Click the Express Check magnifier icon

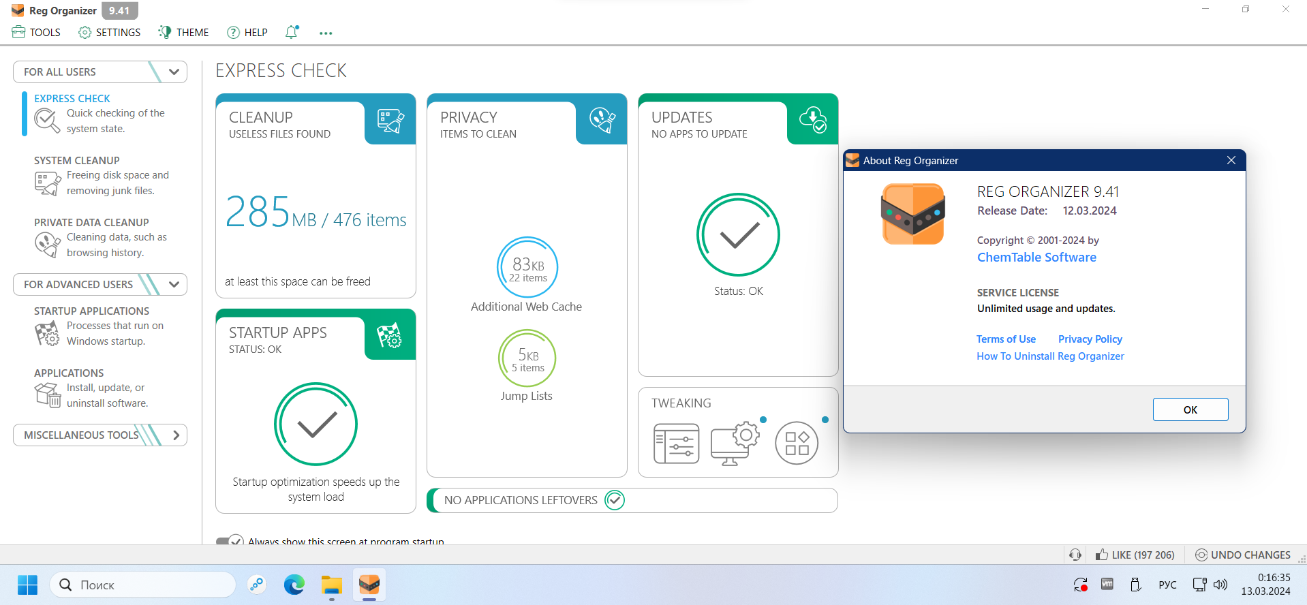(47, 121)
